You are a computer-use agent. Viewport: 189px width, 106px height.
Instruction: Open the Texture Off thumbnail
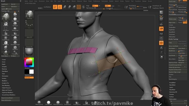(29, 43)
